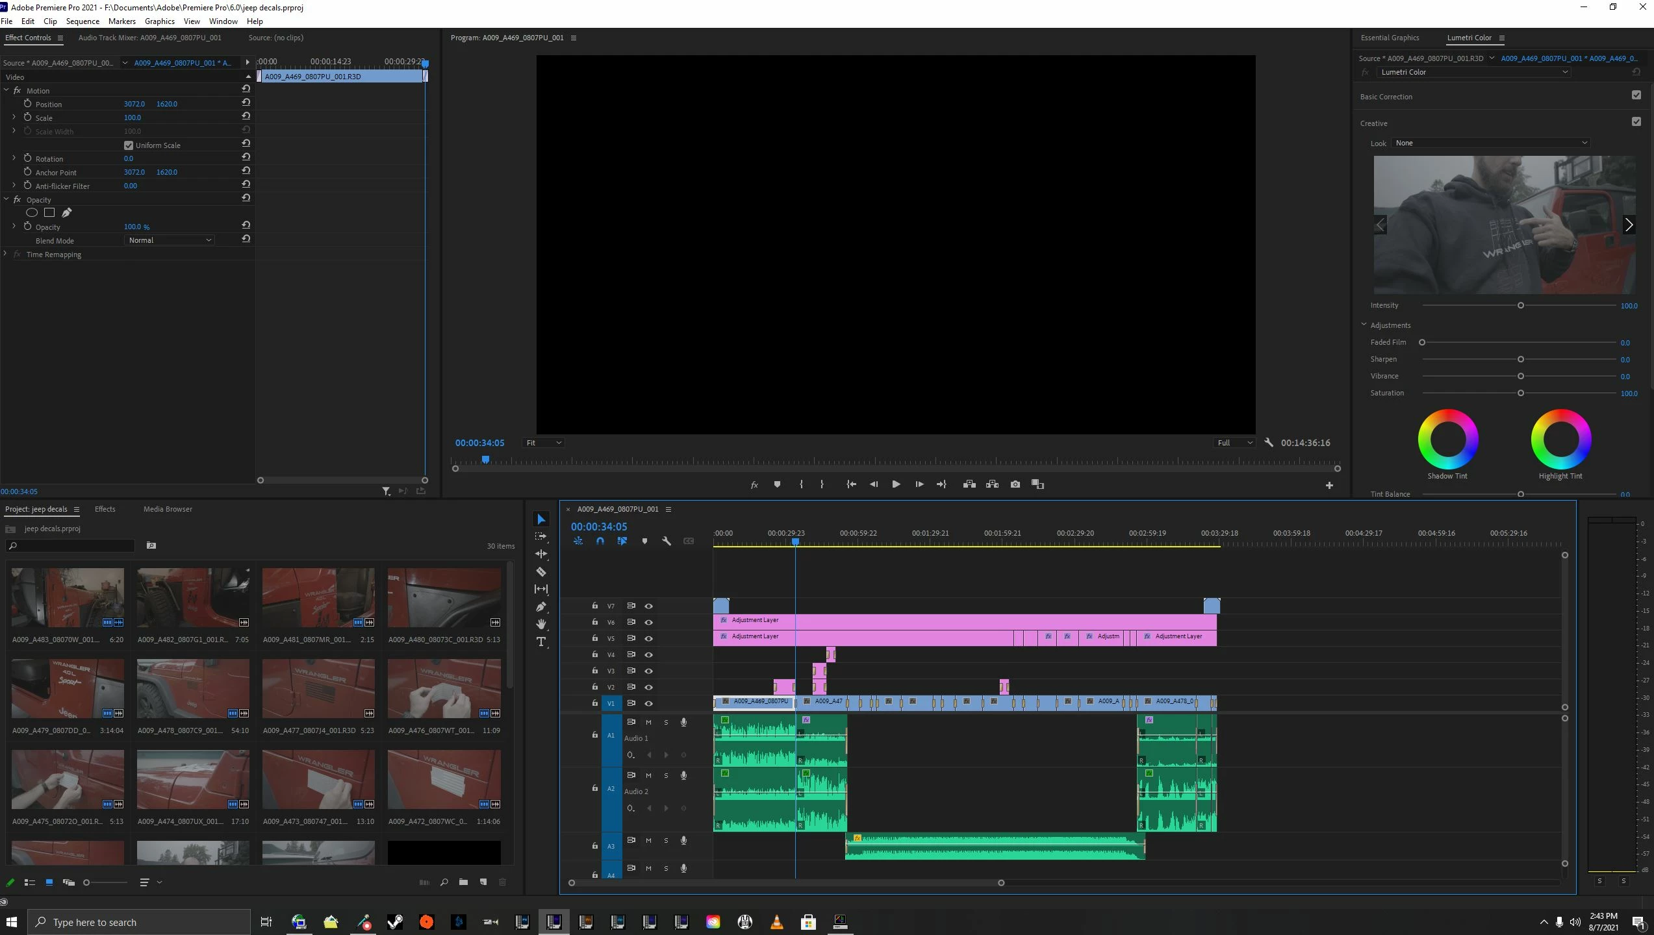Select the Pen tool in toolbar
The height and width of the screenshot is (935, 1654).
(541, 606)
